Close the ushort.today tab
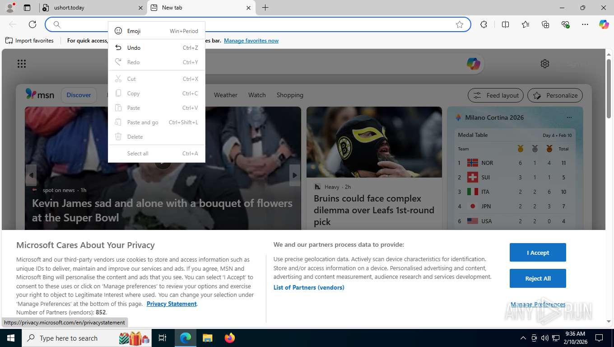Image resolution: width=614 pixels, height=347 pixels. coord(140,8)
